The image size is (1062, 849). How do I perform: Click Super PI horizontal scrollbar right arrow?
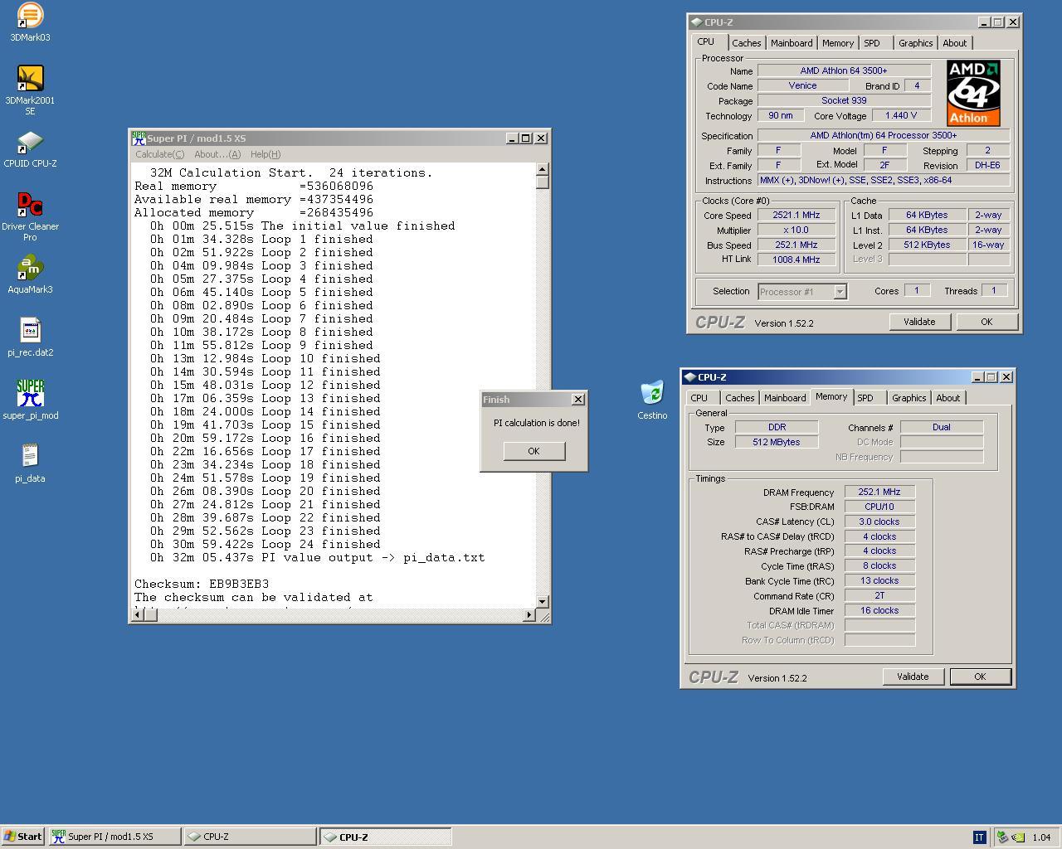[529, 615]
